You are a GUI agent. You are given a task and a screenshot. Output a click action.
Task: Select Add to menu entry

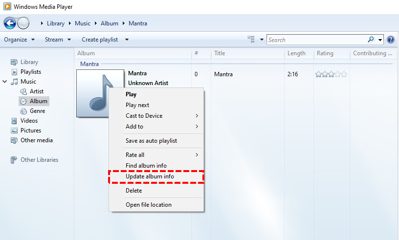(x=156, y=127)
